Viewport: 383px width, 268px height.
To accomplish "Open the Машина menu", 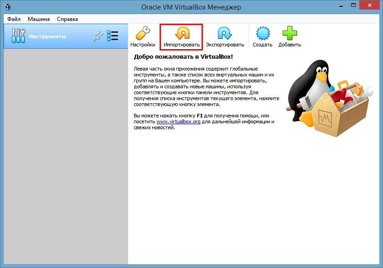I will tap(39, 19).
